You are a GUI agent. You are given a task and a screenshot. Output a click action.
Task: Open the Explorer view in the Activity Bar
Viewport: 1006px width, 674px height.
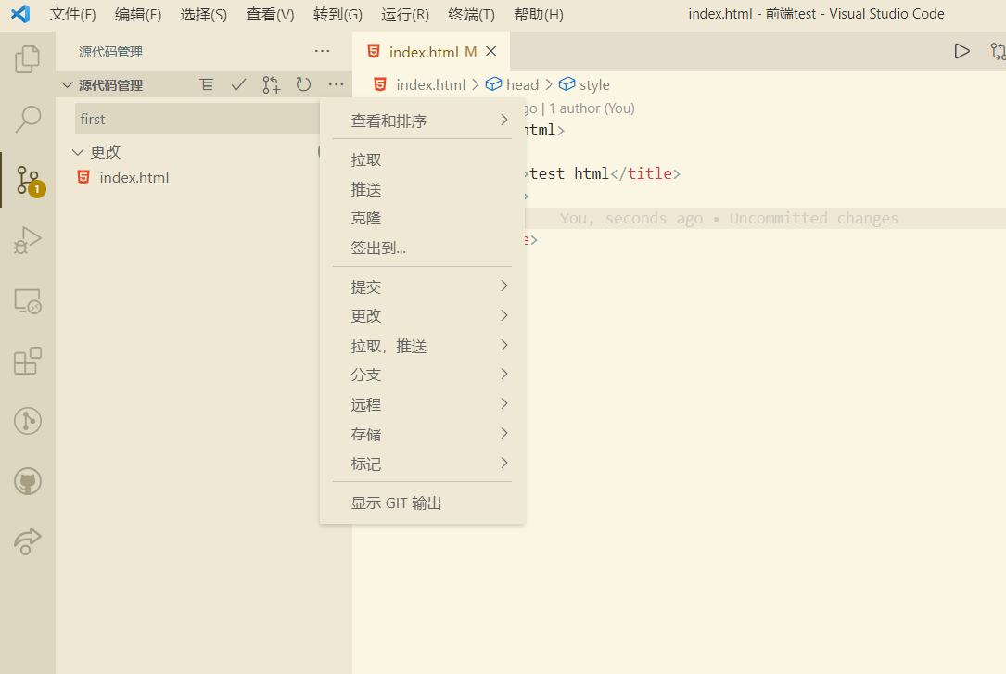pyautogui.click(x=27, y=57)
